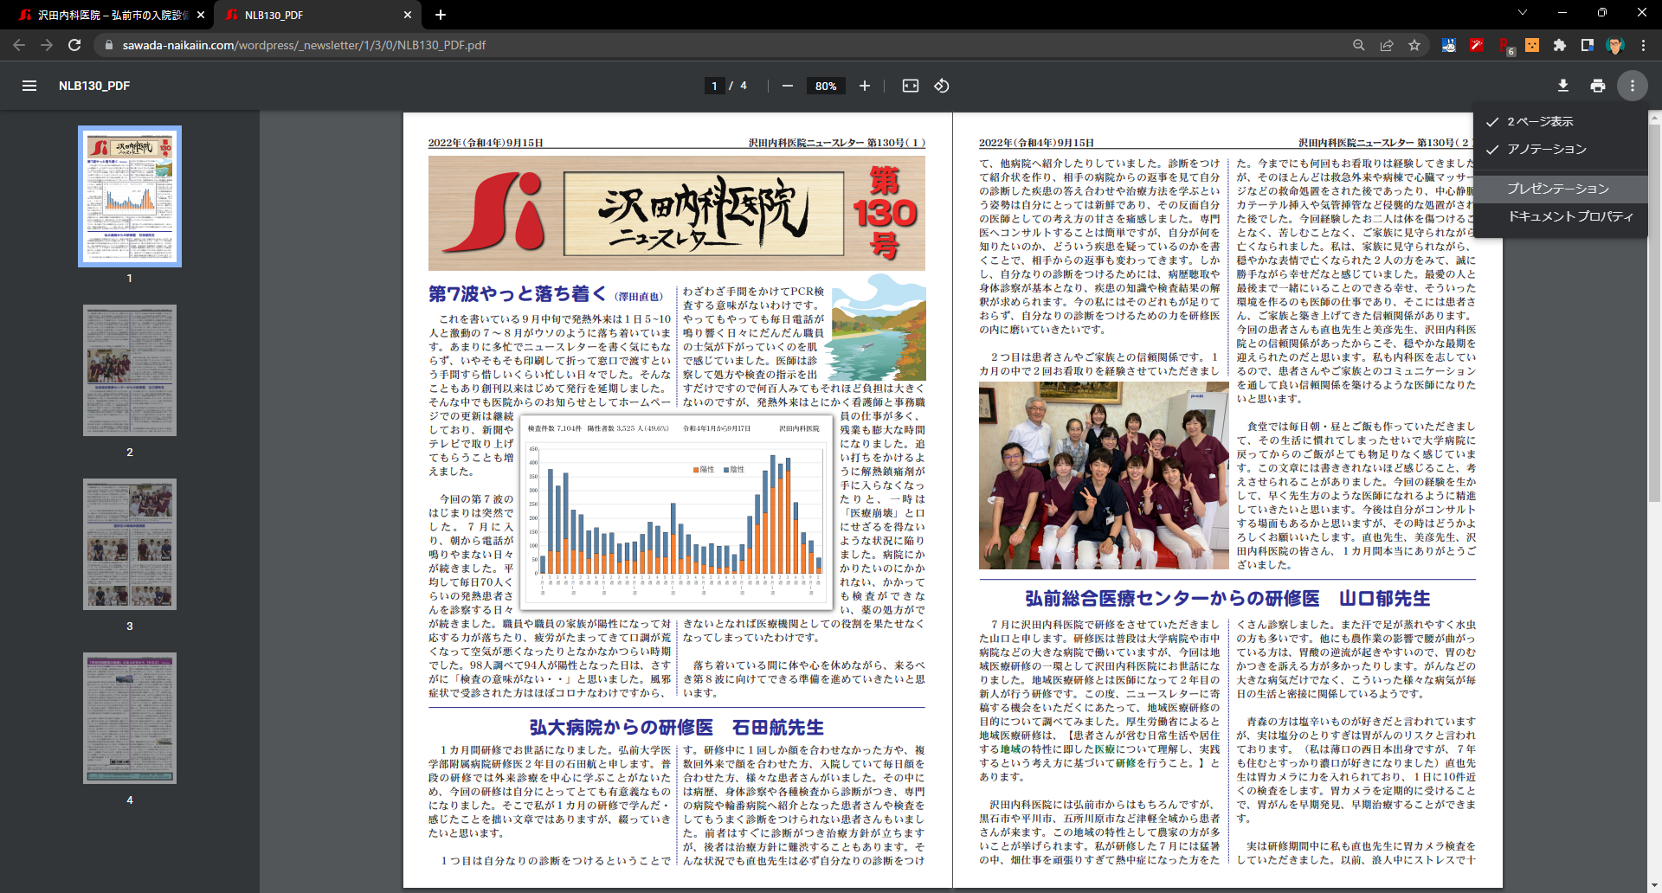This screenshot has width=1662, height=893.
Task: Open the Rakuten extension with badge 6
Action: click(1505, 46)
